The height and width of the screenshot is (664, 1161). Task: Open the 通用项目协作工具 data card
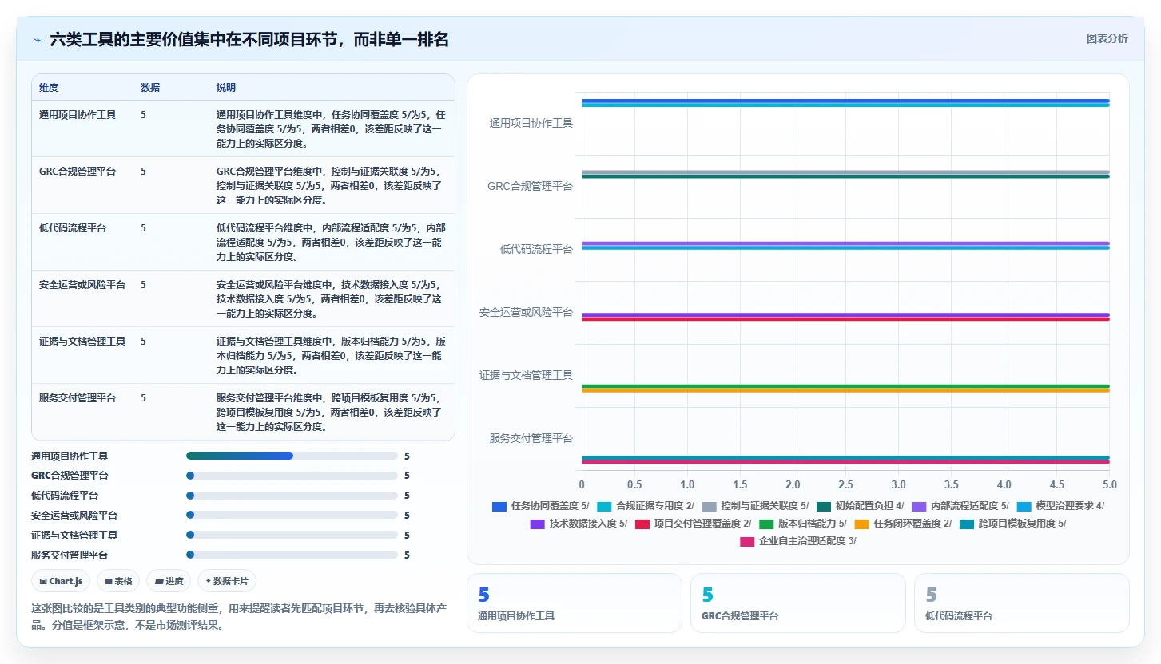574,603
